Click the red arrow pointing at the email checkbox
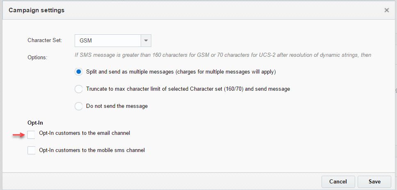Viewport: 397px width, 190px height. [x=18, y=135]
